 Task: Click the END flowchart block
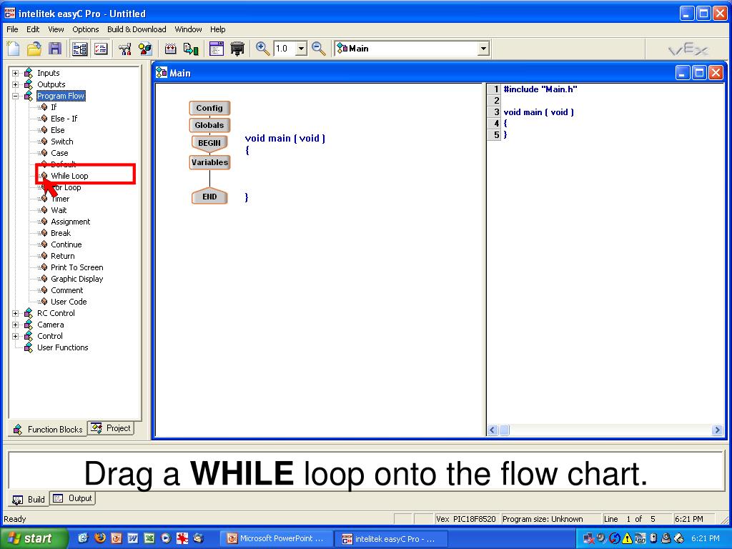point(209,197)
